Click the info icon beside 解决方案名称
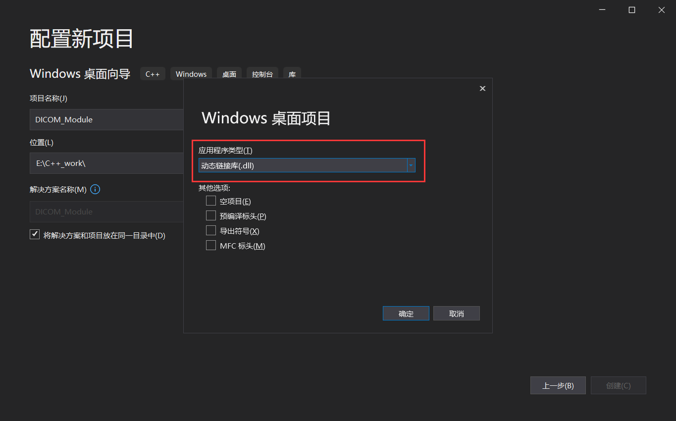 pyautogui.click(x=95, y=189)
